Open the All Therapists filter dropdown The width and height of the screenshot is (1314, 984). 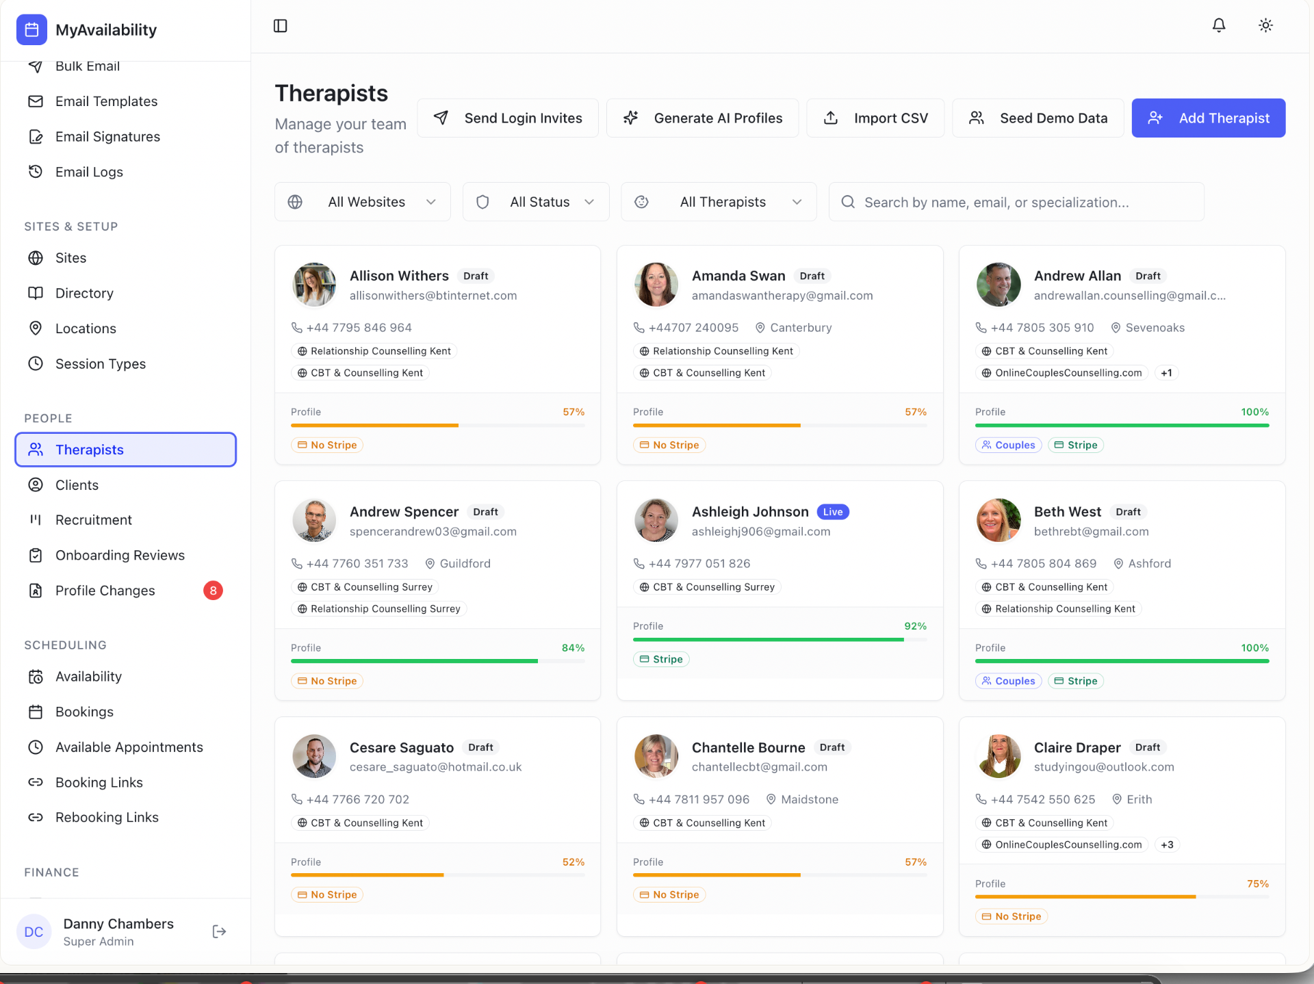pyautogui.click(x=719, y=202)
